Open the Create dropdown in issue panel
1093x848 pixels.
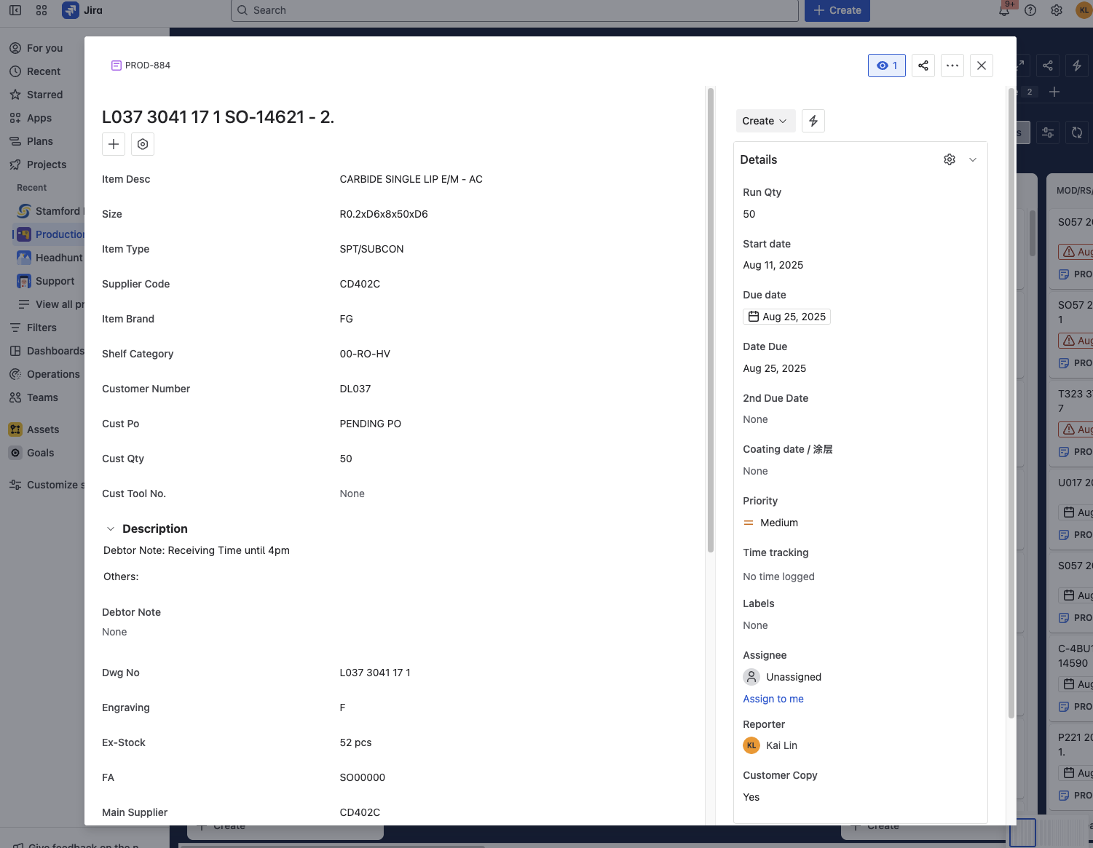[765, 121]
